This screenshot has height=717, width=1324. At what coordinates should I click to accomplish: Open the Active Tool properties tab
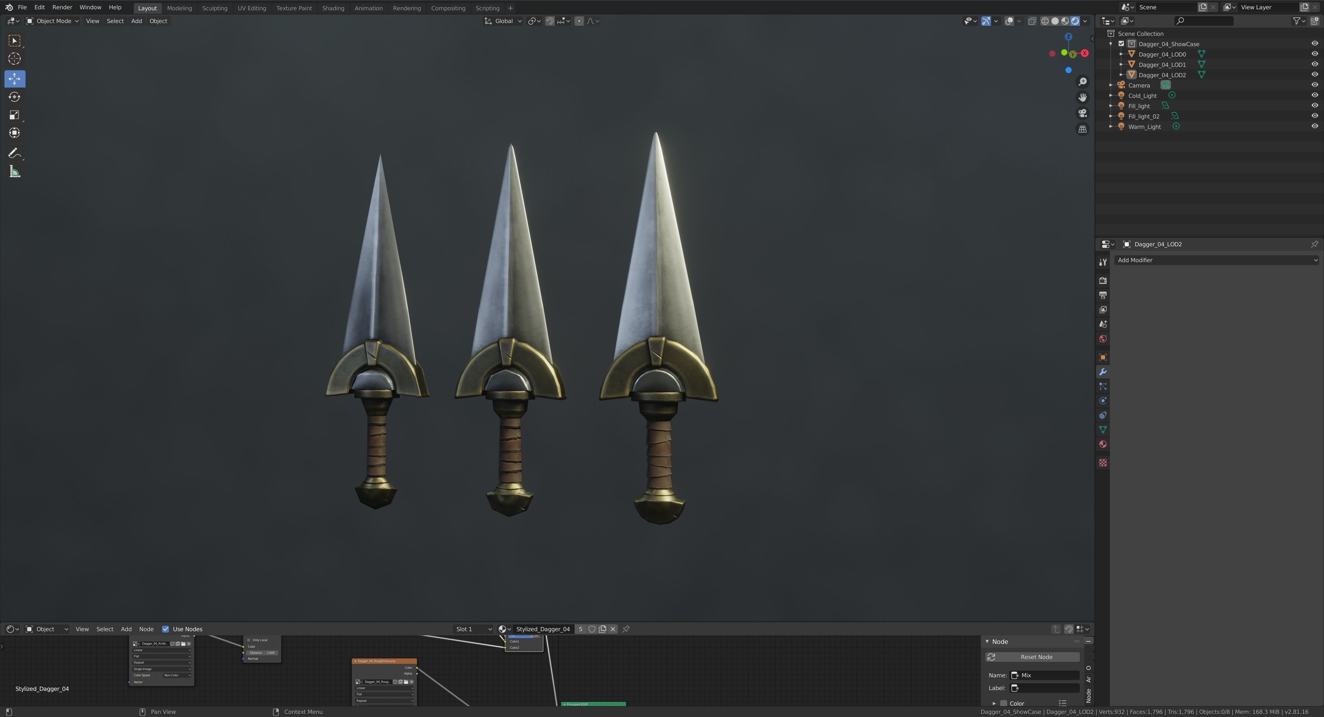point(1103,263)
